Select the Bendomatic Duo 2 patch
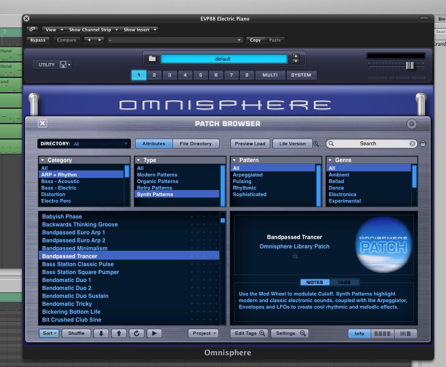446x367 pixels. (x=129, y=288)
